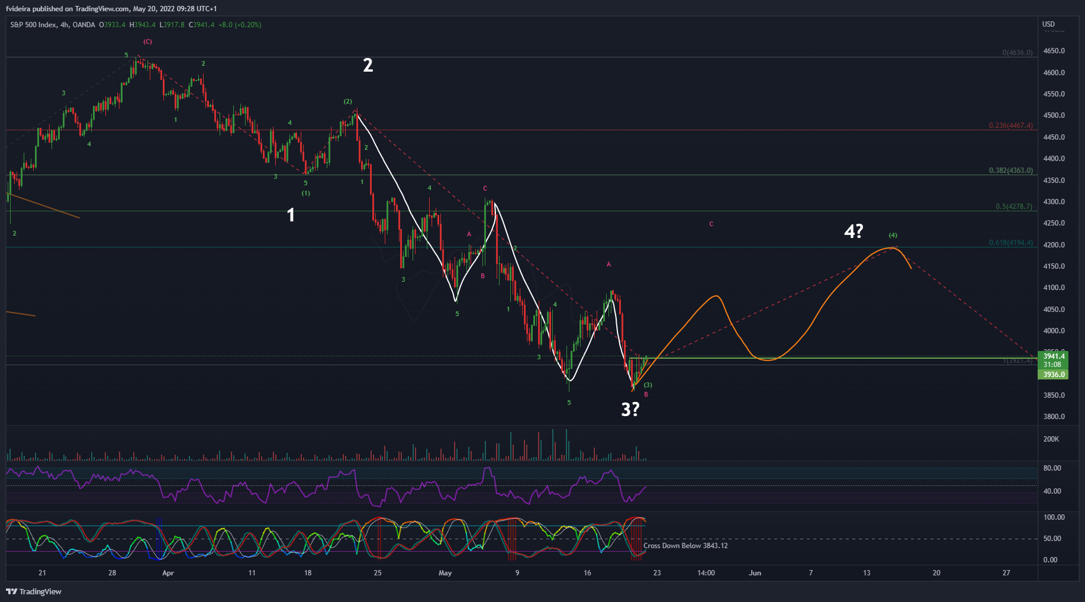
Task: Click the low value L3917.8 in legend
Action: pos(172,25)
